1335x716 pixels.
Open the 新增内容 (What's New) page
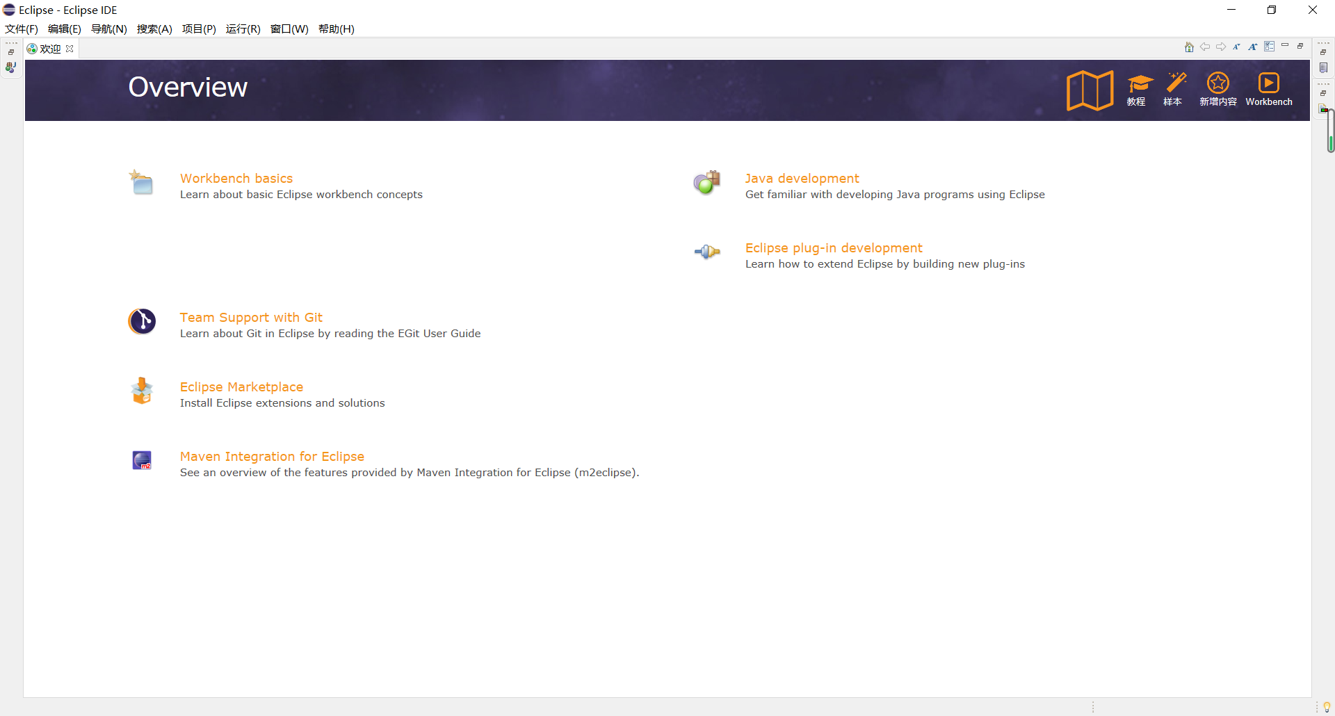(x=1217, y=89)
